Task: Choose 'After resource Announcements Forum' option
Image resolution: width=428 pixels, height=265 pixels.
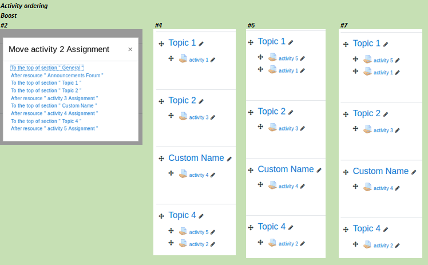Action: pyautogui.click(x=57, y=76)
